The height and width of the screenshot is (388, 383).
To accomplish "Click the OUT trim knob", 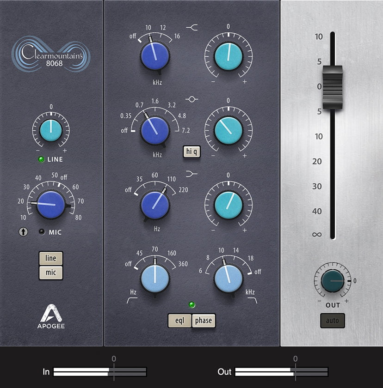I will click(333, 281).
